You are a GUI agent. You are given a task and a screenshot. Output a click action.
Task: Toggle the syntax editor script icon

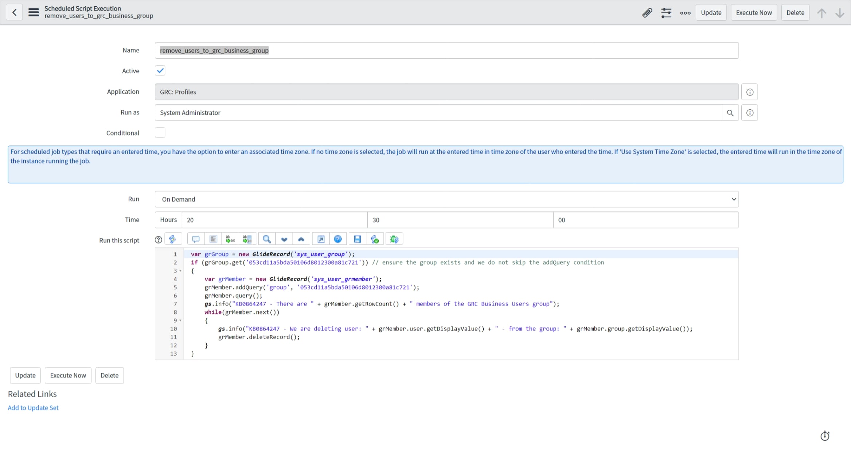[173, 239]
